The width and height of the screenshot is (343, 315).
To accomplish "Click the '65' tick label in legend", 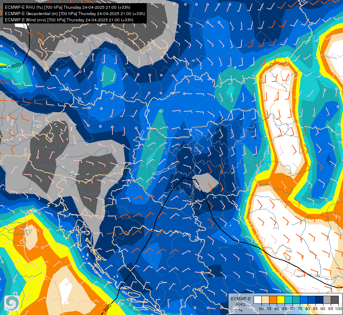I will 284,309.
